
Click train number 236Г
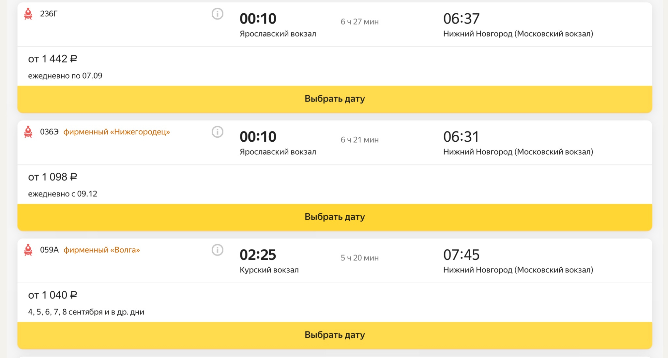[49, 14]
